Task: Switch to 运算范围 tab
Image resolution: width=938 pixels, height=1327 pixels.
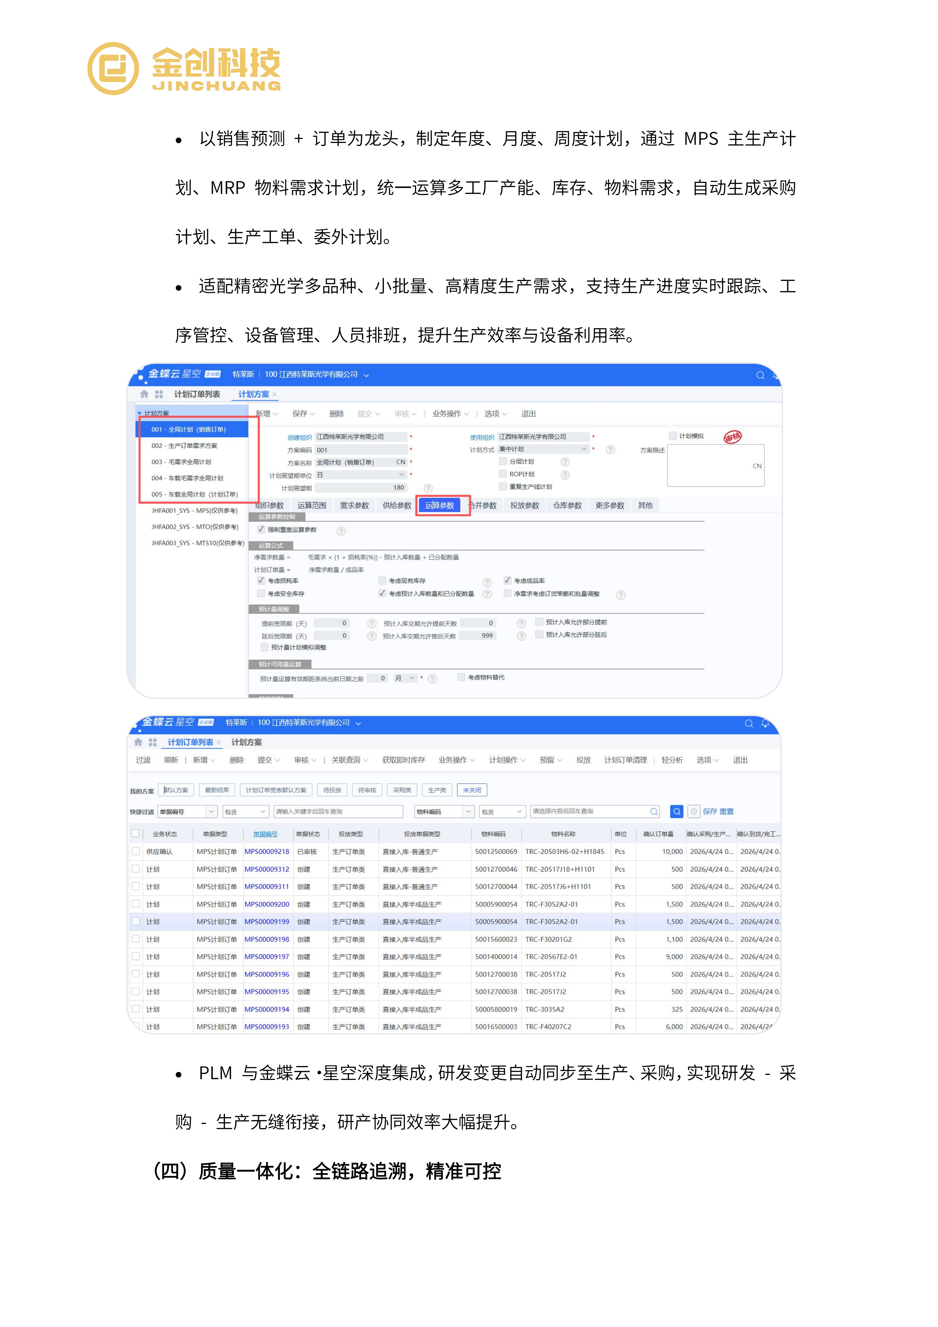Action: click(311, 506)
